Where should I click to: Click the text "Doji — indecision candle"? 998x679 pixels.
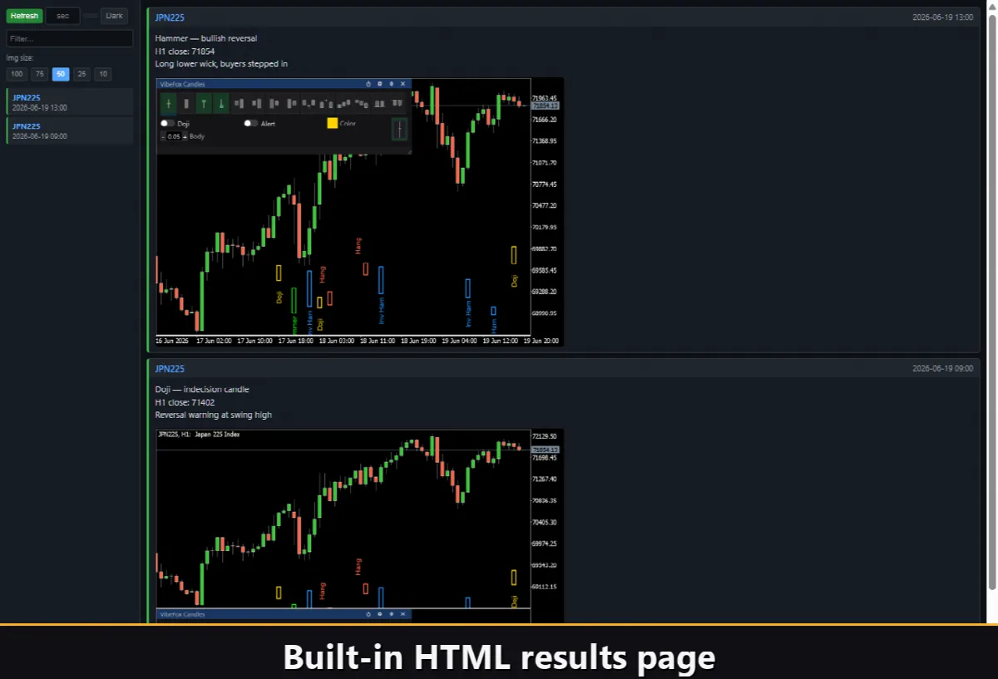tap(202, 390)
